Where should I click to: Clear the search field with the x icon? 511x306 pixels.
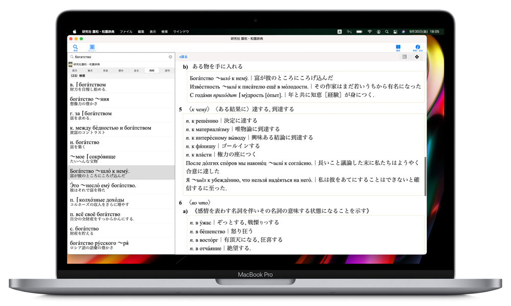point(171,57)
